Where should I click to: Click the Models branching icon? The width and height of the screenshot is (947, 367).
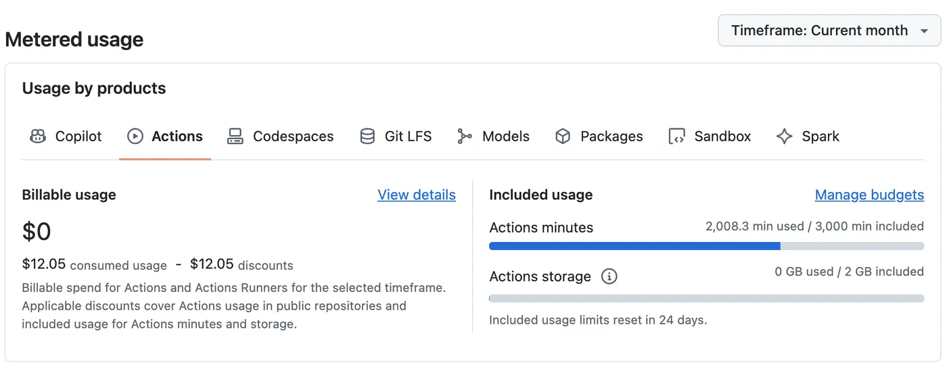(465, 137)
